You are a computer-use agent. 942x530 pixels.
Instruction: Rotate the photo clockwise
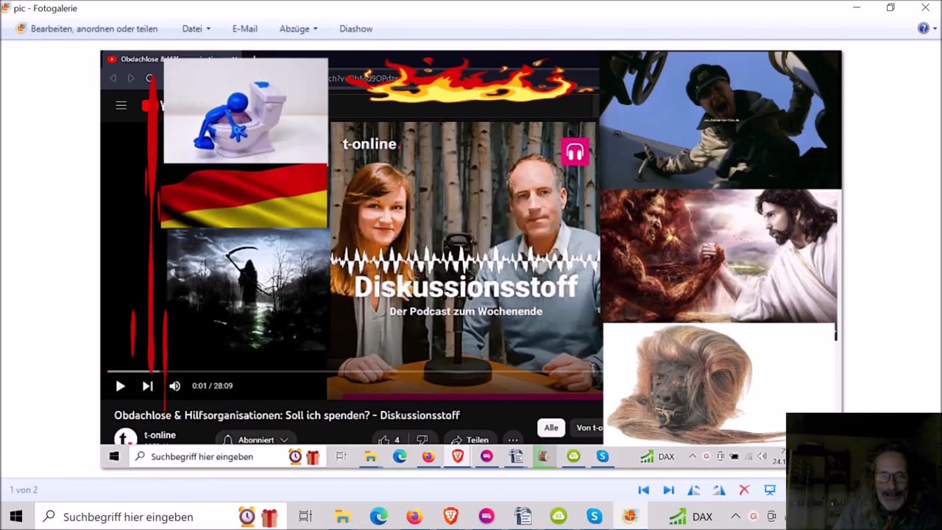[719, 490]
